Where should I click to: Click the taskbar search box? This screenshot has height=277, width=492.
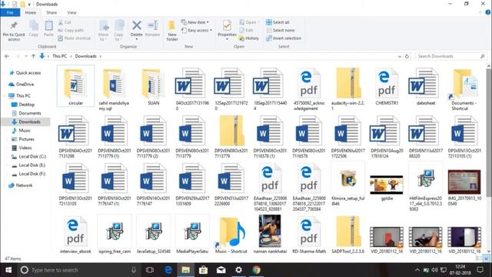point(79,270)
